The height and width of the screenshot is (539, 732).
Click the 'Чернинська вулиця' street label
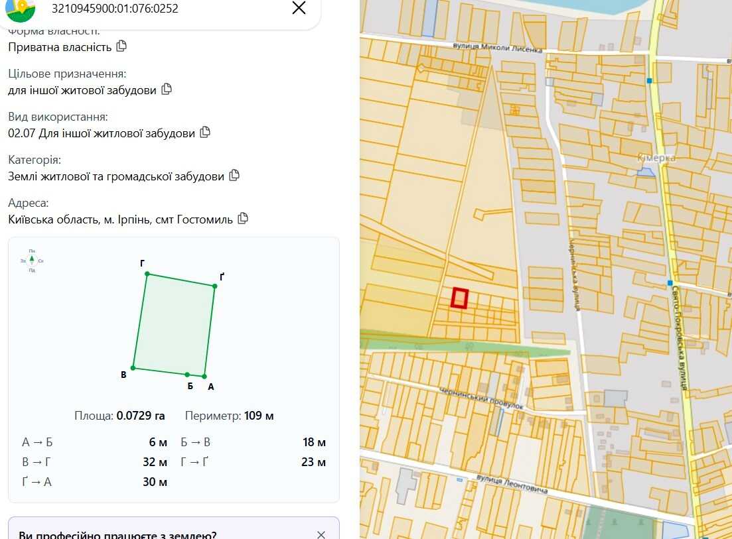(575, 276)
